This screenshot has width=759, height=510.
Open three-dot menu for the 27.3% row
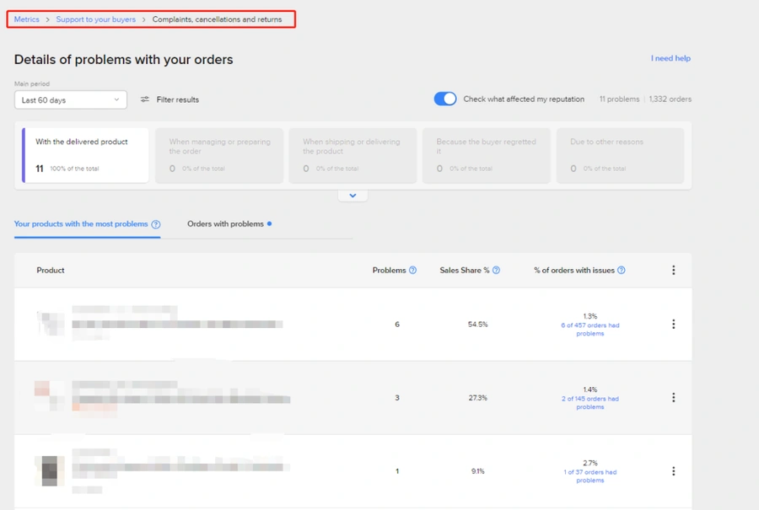tap(673, 398)
